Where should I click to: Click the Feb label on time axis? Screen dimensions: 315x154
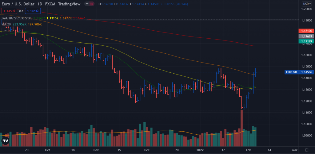coord(249,150)
